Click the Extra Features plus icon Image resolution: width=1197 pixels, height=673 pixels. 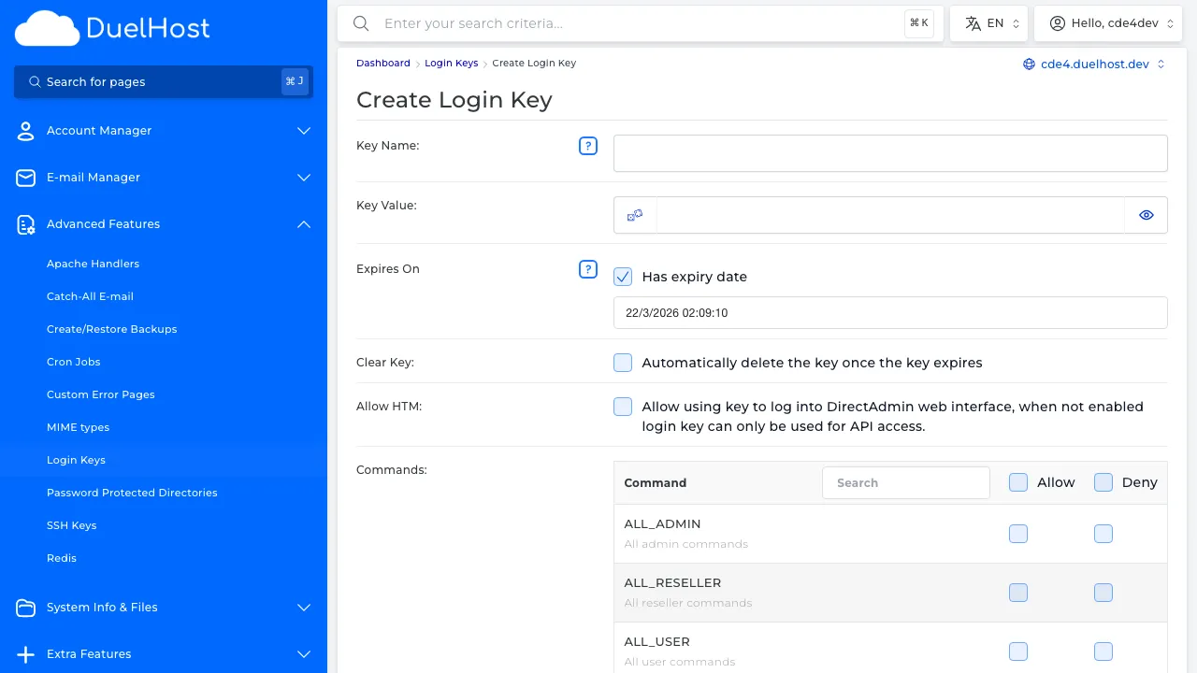tap(25, 654)
